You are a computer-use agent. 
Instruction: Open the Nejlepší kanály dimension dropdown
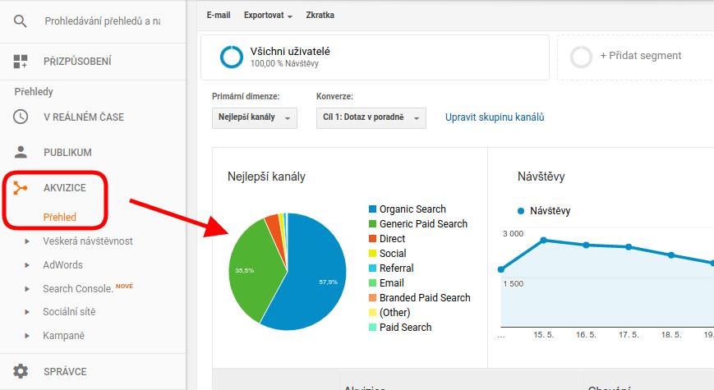[x=254, y=118]
